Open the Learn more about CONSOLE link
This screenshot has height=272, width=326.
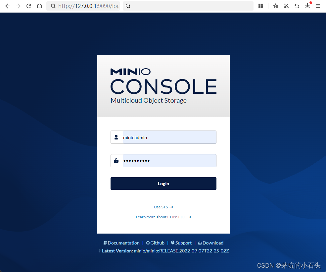point(161,217)
